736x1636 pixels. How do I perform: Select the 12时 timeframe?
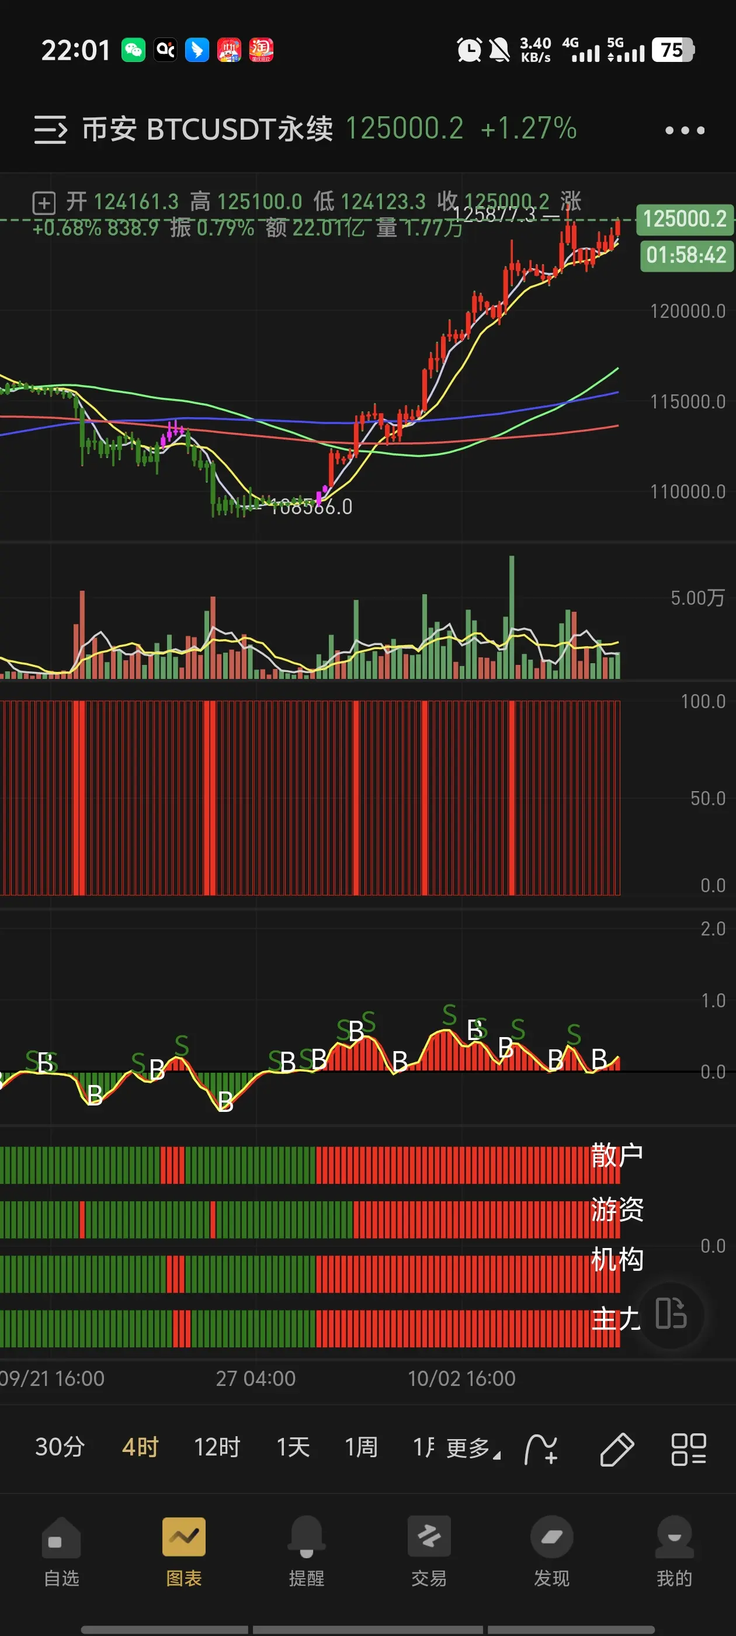tap(217, 1447)
